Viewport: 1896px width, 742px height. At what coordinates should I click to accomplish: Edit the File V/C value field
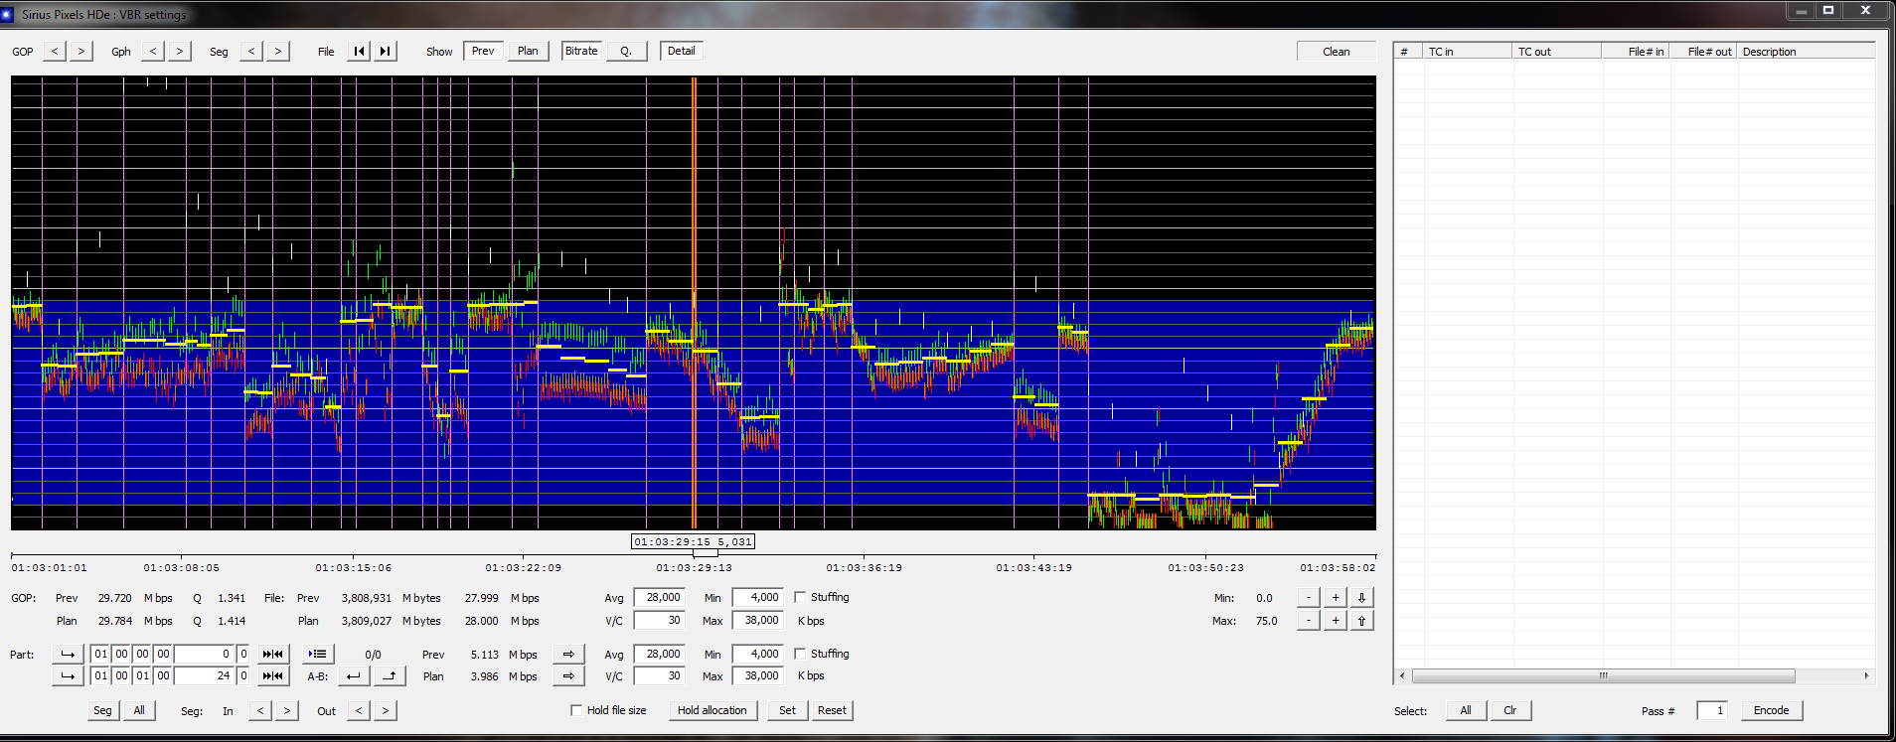(660, 621)
